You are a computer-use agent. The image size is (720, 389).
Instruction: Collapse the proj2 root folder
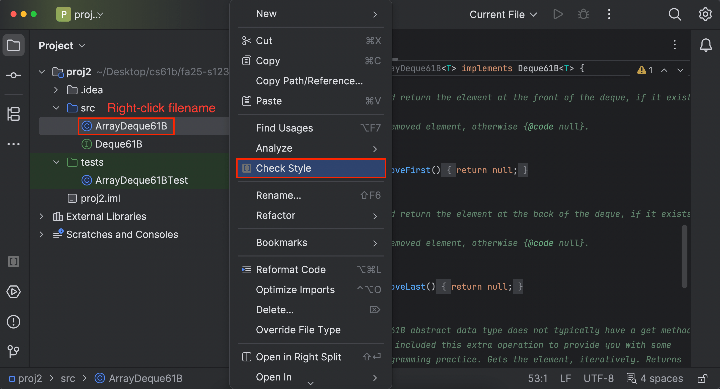click(42, 72)
